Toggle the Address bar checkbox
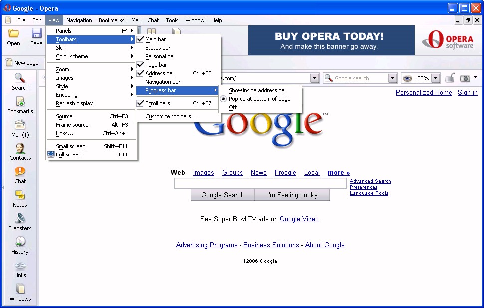This screenshot has width=484, height=308. coord(140,73)
